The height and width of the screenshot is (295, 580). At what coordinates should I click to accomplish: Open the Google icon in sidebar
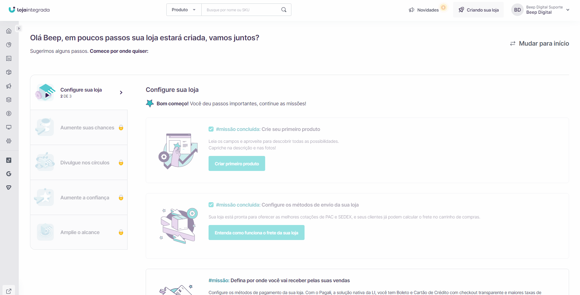(9, 174)
